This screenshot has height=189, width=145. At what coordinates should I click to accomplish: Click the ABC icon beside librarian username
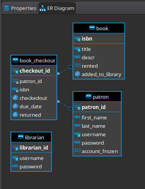point(15,158)
